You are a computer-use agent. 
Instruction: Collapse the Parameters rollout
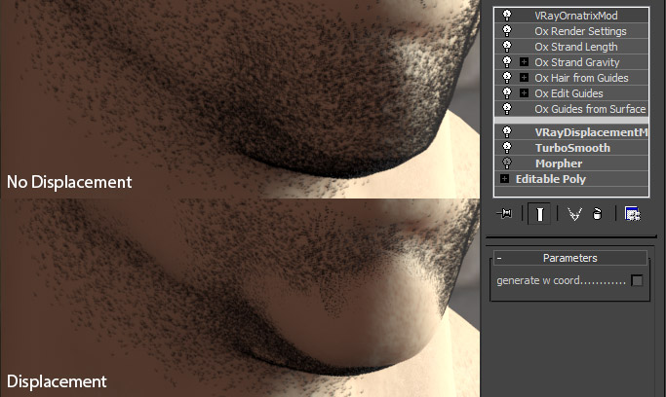click(x=500, y=258)
